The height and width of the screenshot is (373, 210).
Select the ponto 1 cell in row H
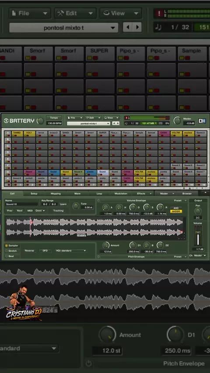click(x=164, y=180)
